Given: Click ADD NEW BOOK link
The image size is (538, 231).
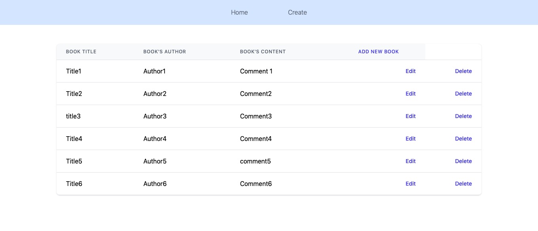Looking at the screenshot, I should [378, 51].
